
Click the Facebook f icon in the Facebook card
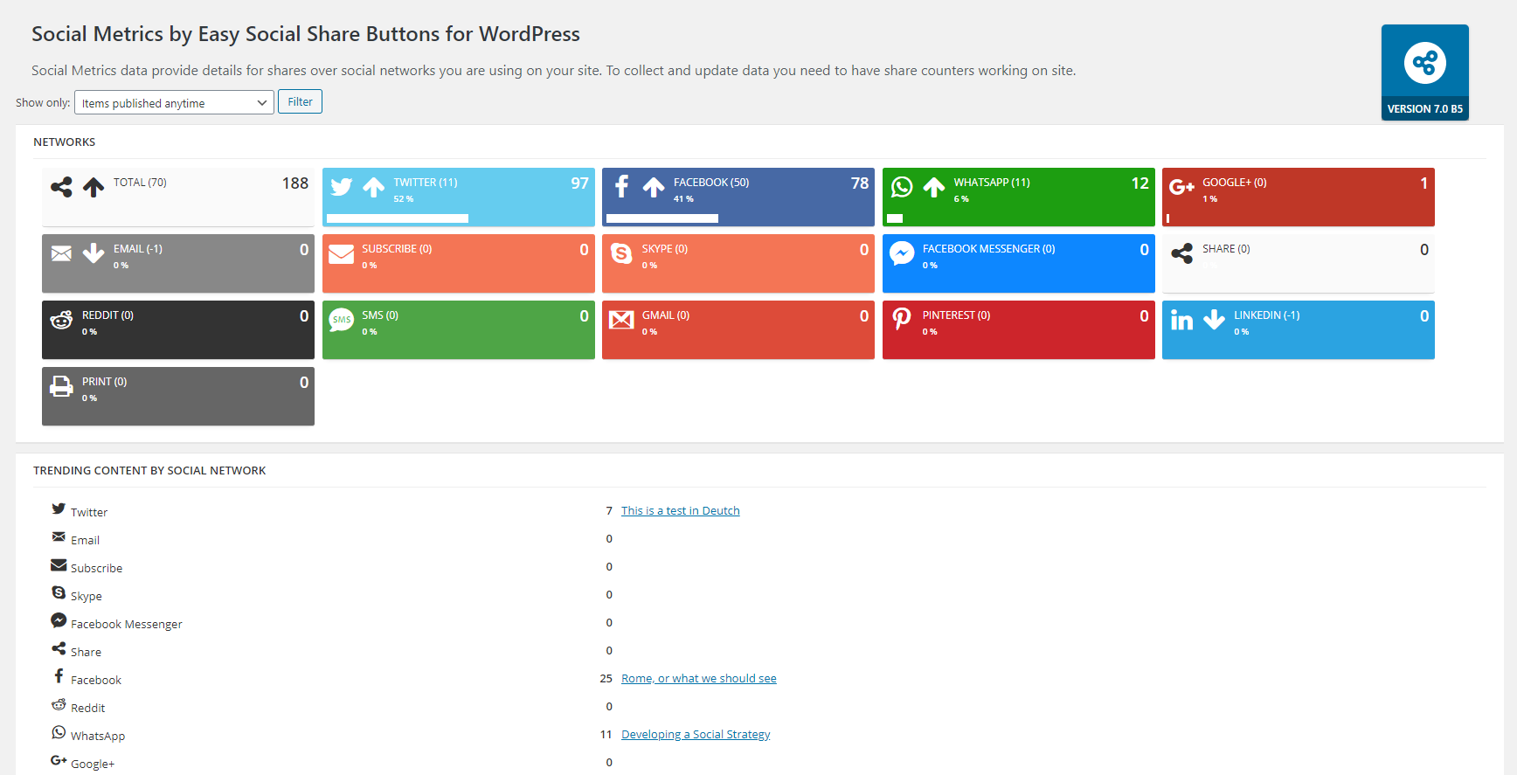point(621,186)
